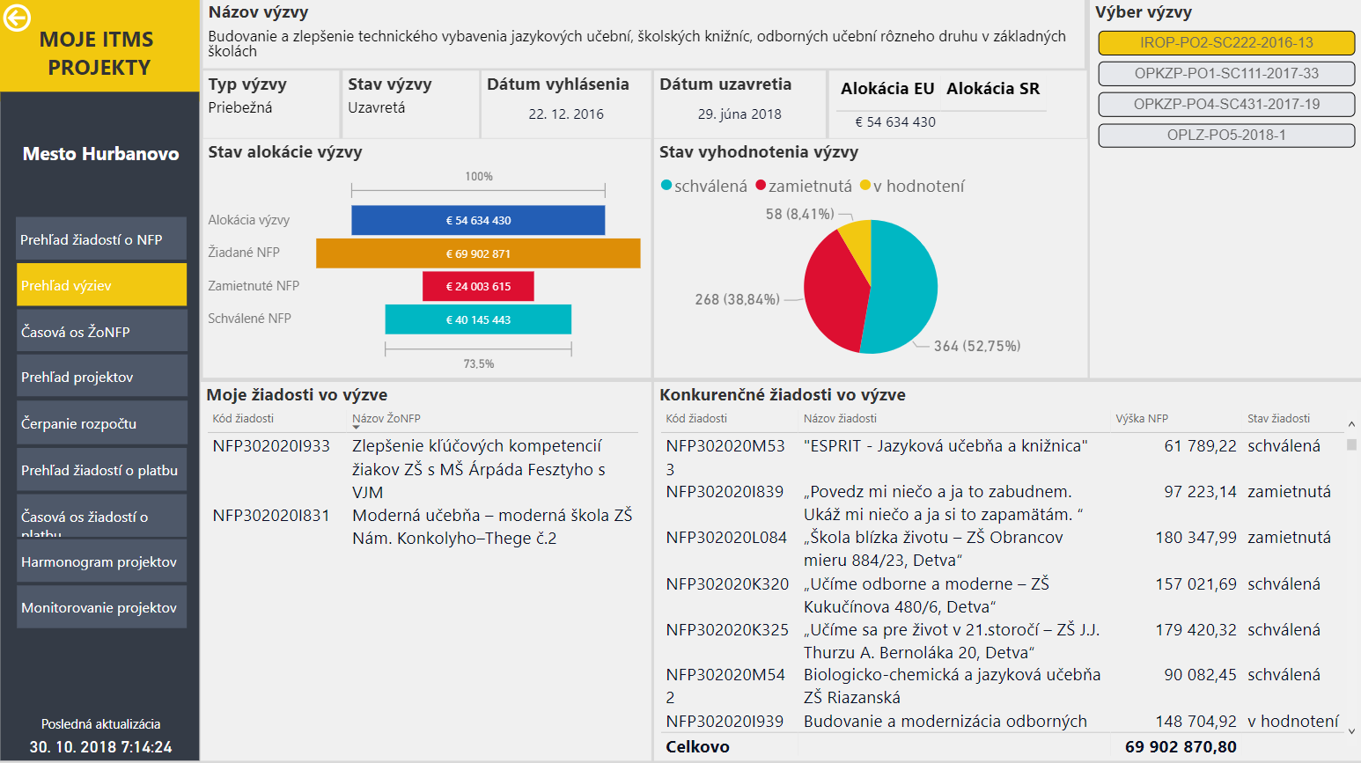Click the Priebežná call type value
This screenshot has width=1361, height=763.
[x=240, y=107]
